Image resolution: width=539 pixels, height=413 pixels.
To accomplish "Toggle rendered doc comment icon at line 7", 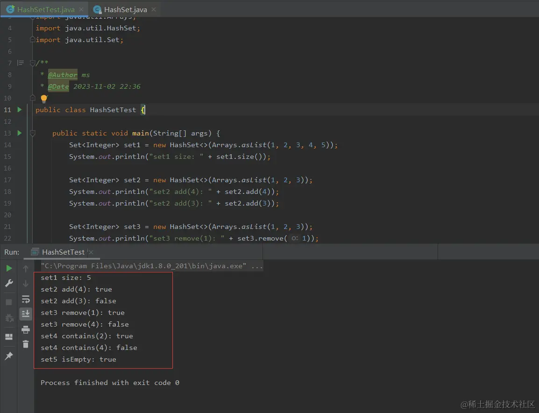I will pyautogui.click(x=21, y=63).
